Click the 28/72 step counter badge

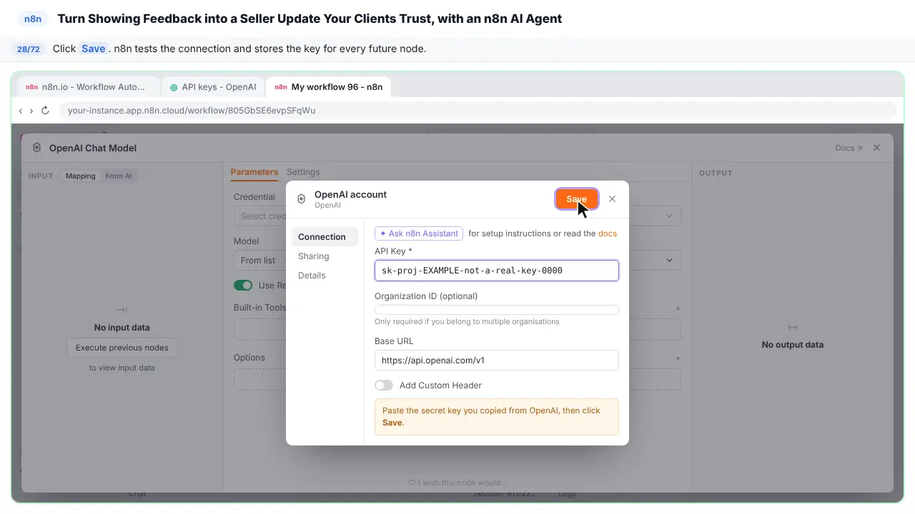(x=29, y=49)
